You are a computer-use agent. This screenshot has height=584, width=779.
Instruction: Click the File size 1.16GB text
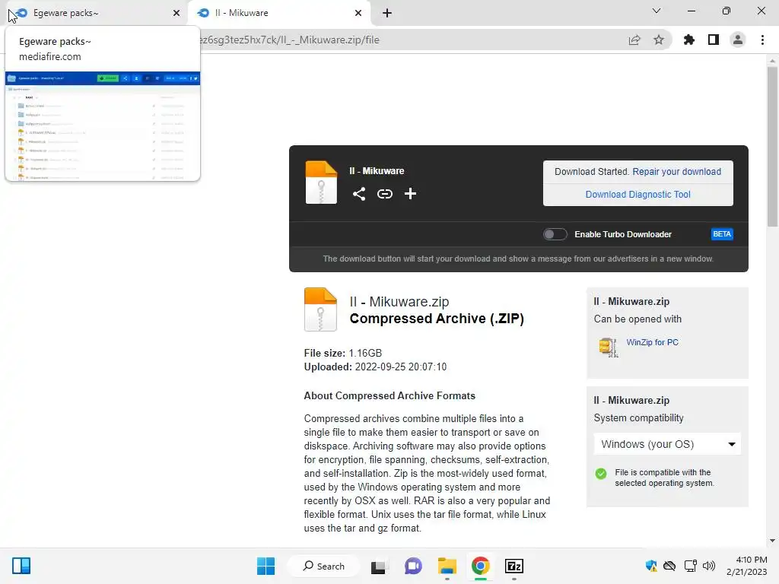click(x=343, y=353)
